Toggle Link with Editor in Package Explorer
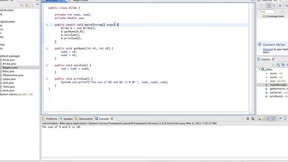This screenshot has height=162, width=288. (27, 5)
